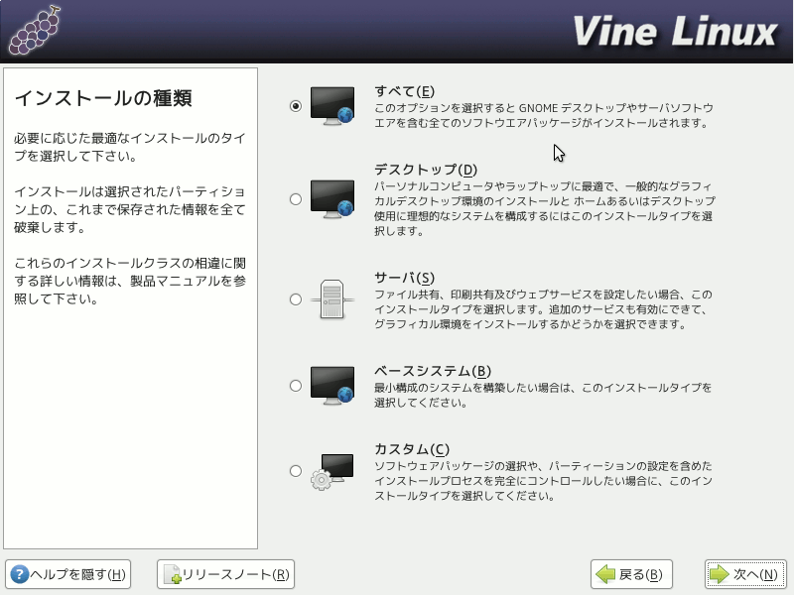Screen dimensions: 794x595
Task: Click the document icon on the リリースノート button
Action: [172, 575]
